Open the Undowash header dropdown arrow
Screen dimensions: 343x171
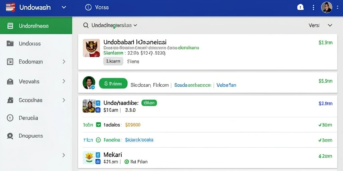64,7
